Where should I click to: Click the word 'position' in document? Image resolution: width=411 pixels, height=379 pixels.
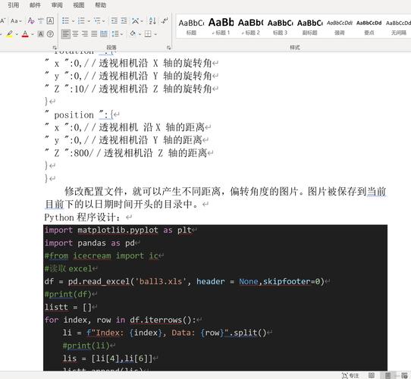click(x=74, y=114)
